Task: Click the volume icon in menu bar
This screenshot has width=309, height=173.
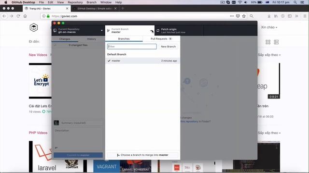Action: pyautogui.click(x=246, y=2)
